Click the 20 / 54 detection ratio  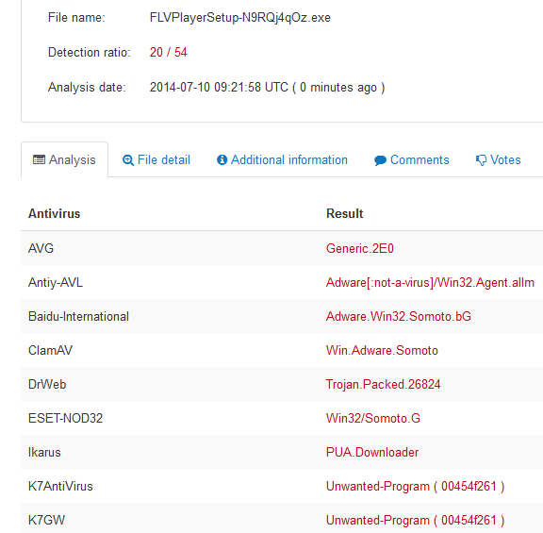169,52
